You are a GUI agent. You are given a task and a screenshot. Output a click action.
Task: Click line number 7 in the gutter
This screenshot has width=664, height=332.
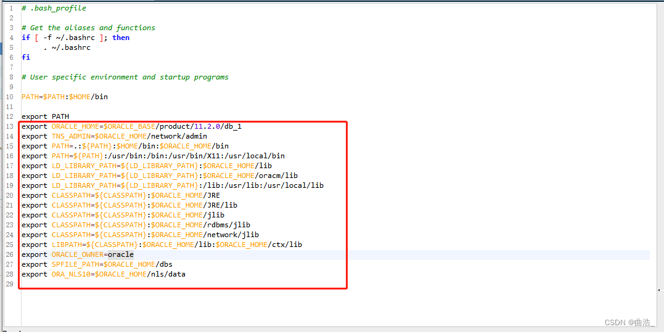pos(12,67)
